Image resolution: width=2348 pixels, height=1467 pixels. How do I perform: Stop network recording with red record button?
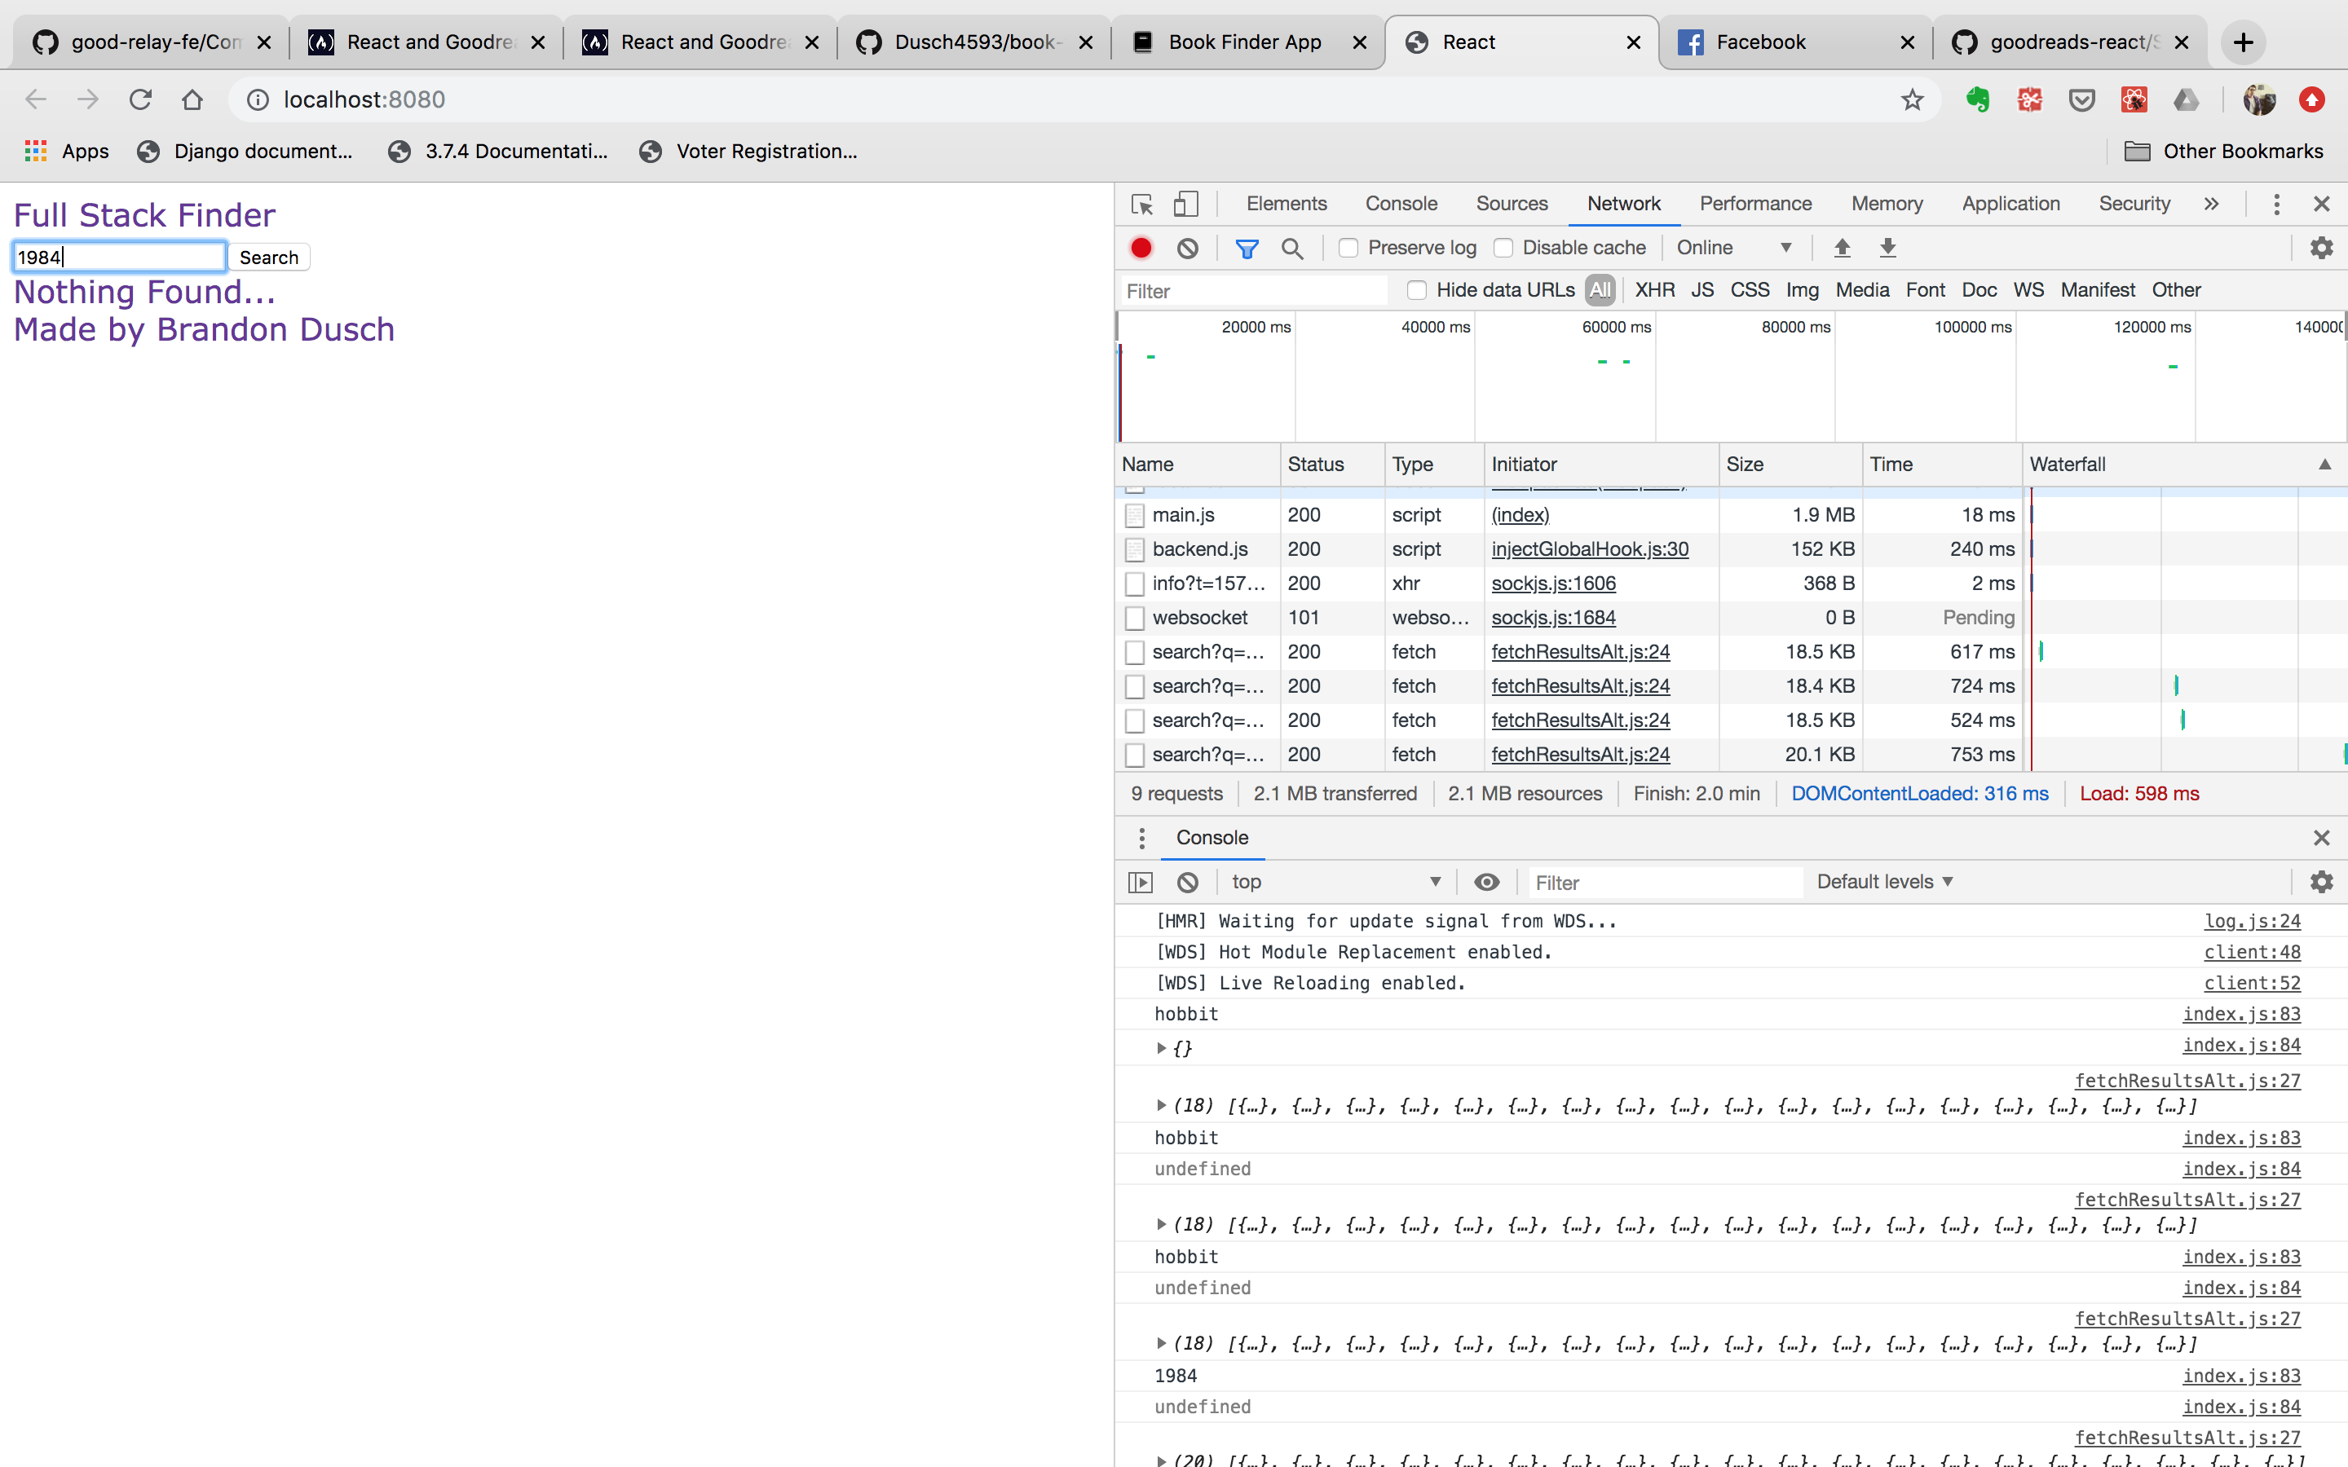coord(1141,249)
